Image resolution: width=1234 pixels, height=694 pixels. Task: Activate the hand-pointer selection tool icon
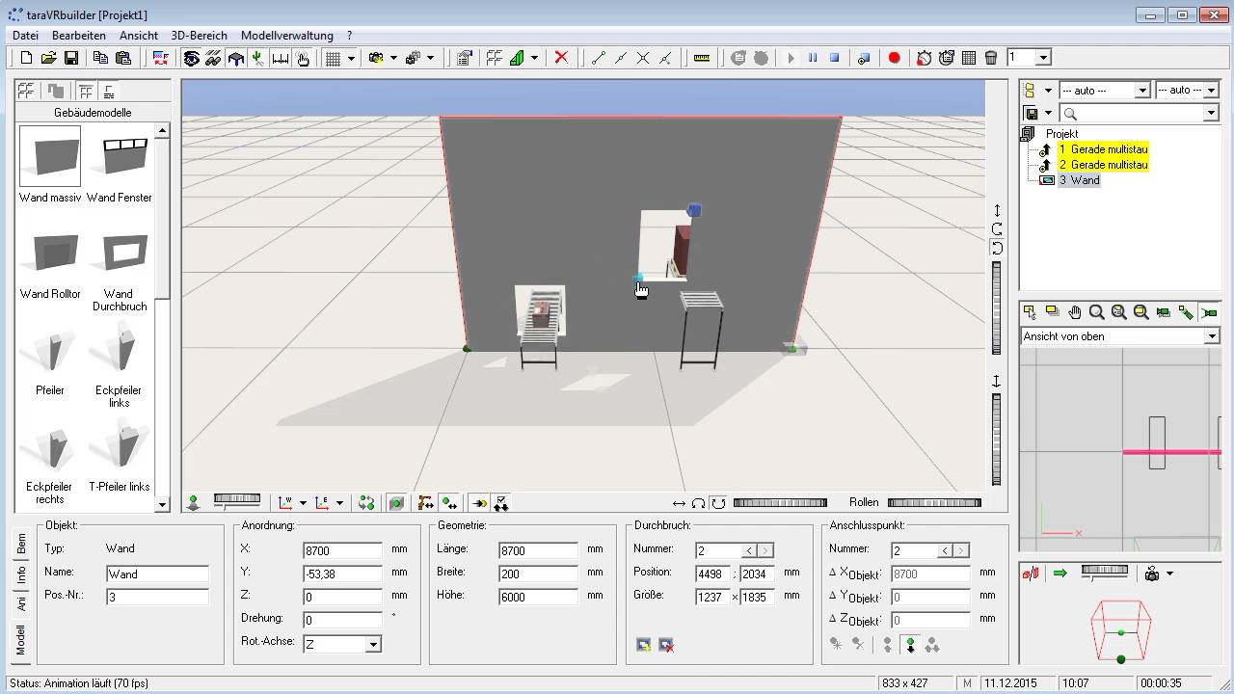click(303, 58)
